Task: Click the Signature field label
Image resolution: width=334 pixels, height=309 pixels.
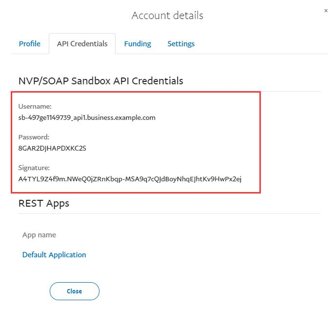Action: pyautogui.click(x=34, y=168)
